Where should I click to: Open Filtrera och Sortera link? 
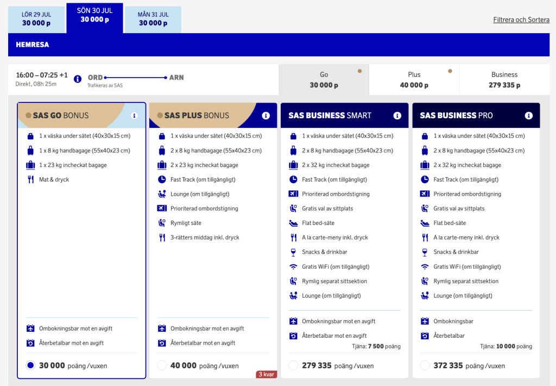[x=521, y=20]
